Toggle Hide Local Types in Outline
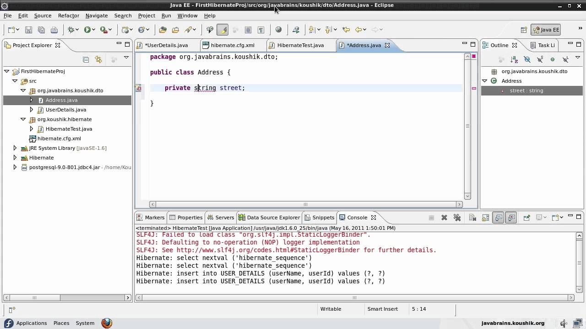This screenshot has height=329, width=586. pyautogui.click(x=565, y=59)
